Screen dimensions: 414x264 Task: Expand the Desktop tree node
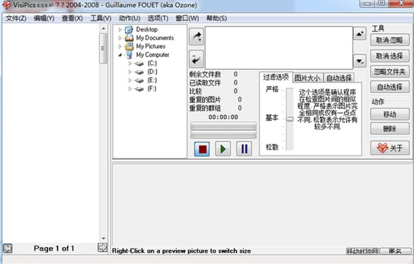click(x=120, y=29)
